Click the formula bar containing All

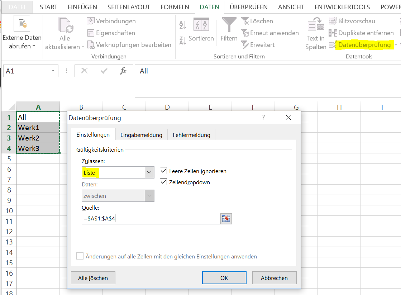(268, 81)
